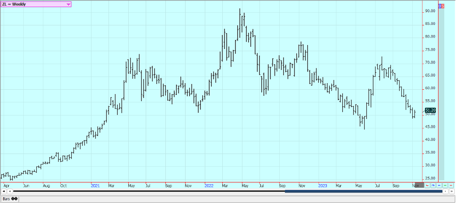456x203 pixels.
Task: Select the Bars chart type tab
Action: tap(10, 199)
